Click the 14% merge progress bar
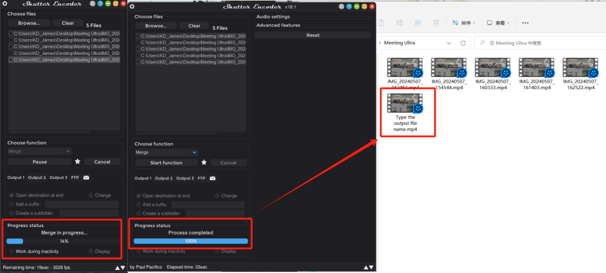This screenshot has width=606, height=273. point(64,241)
